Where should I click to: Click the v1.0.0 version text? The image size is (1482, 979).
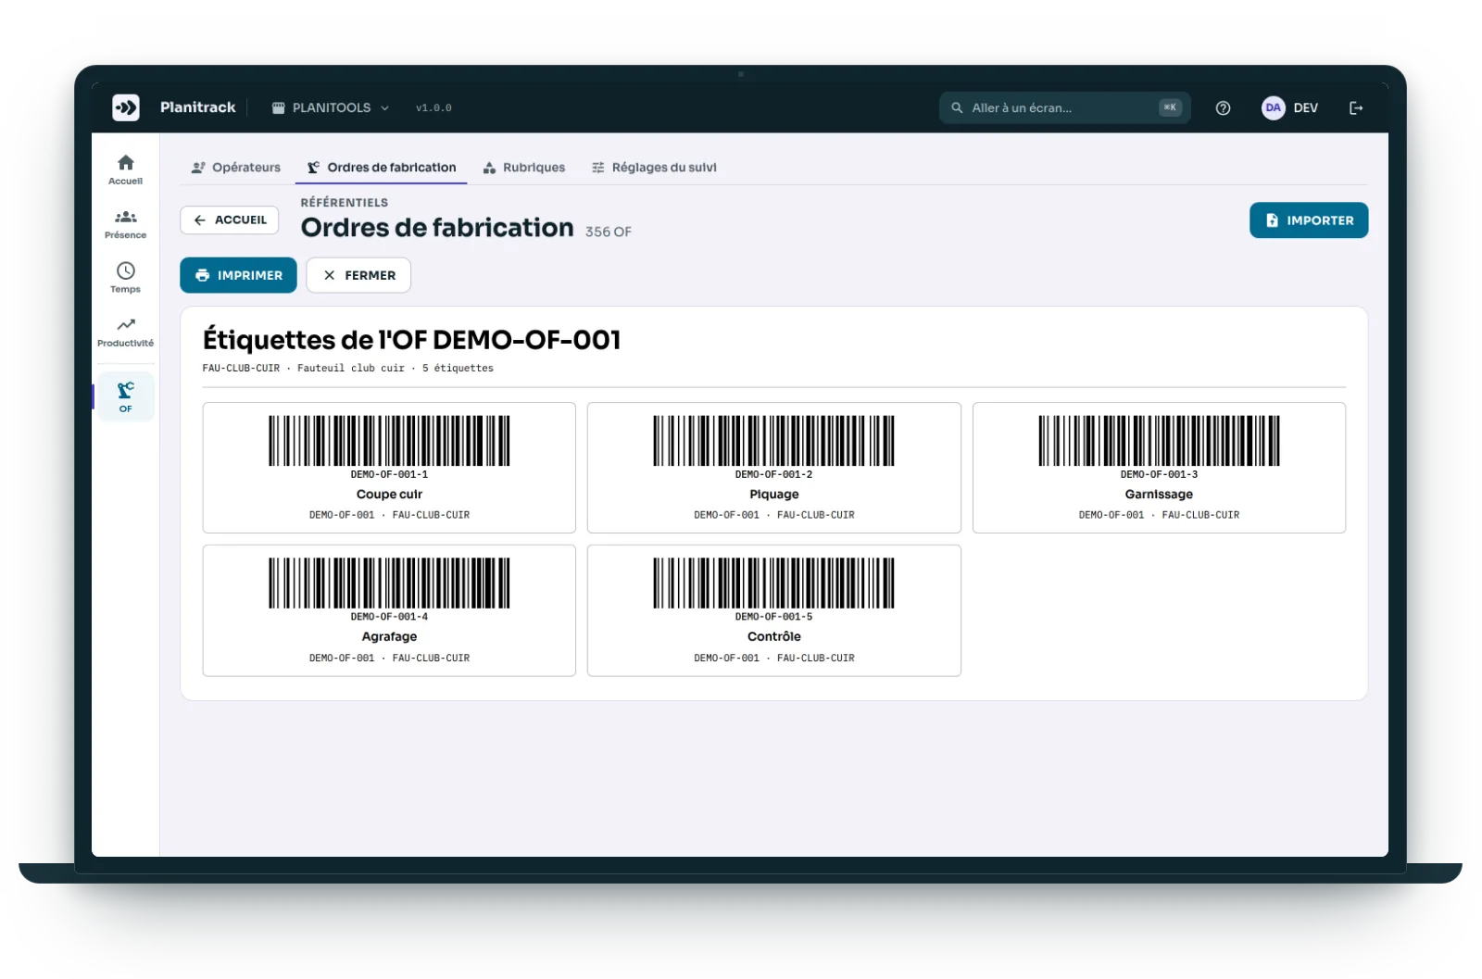433,108
